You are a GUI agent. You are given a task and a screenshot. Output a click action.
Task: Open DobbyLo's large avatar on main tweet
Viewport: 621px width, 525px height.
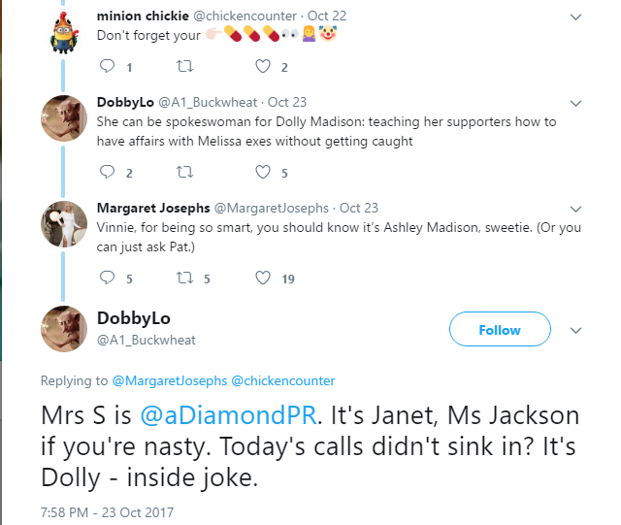coord(65,330)
